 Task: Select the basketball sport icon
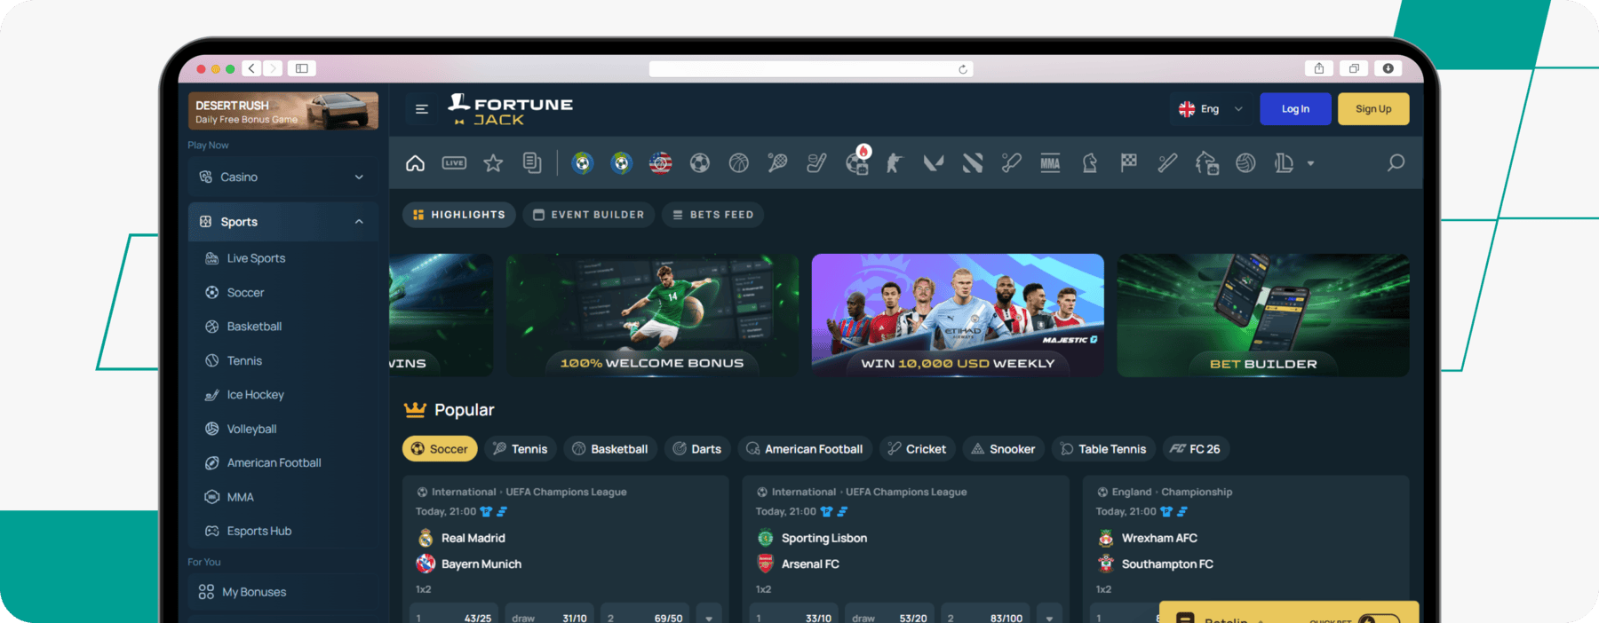739,163
